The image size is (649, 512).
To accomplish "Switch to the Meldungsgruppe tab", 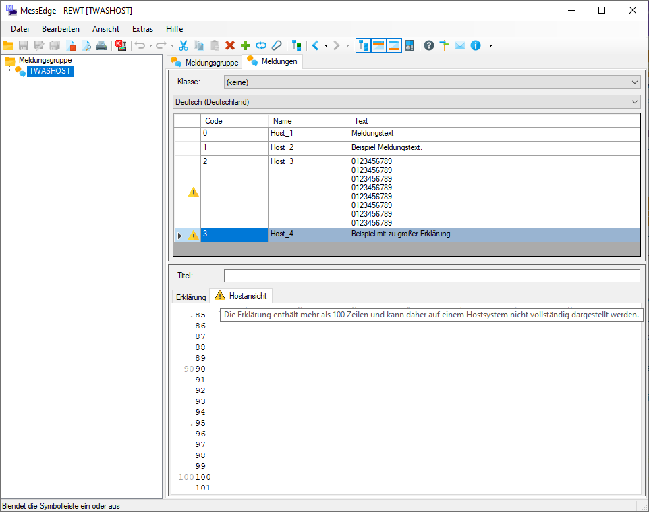I will pyautogui.click(x=205, y=62).
